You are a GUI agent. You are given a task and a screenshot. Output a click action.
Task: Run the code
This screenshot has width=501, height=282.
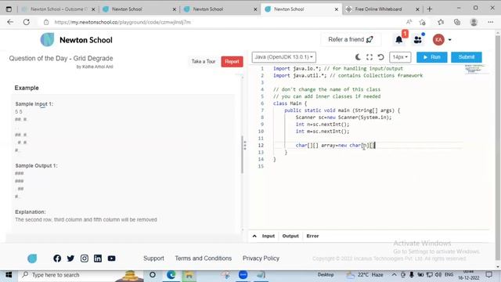tap(431, 57)
